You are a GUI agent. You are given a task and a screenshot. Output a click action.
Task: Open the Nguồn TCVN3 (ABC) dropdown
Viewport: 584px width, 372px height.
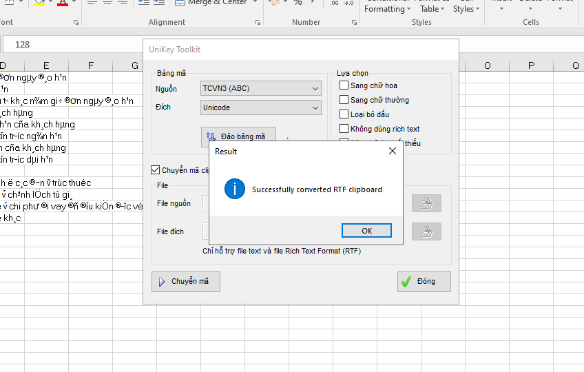(x=261, y=89)
